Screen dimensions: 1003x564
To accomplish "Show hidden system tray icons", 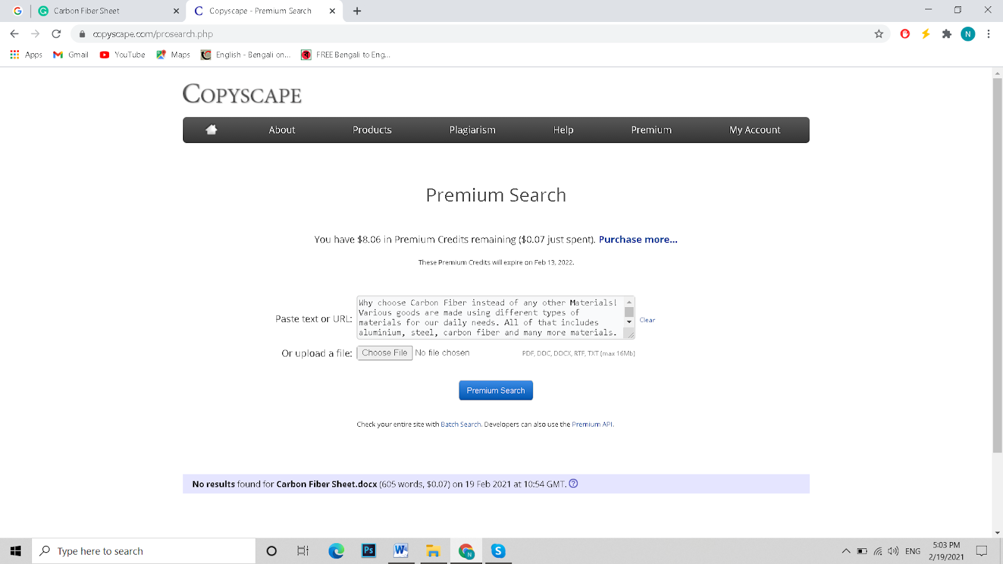I will (846, 551).
